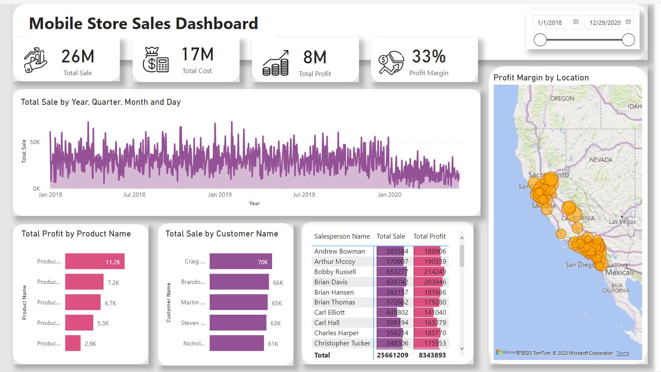The width and height of the screenshot is (661, 372).
Task: Click the grand total profit value 8343893
Action: coord(432,355)
